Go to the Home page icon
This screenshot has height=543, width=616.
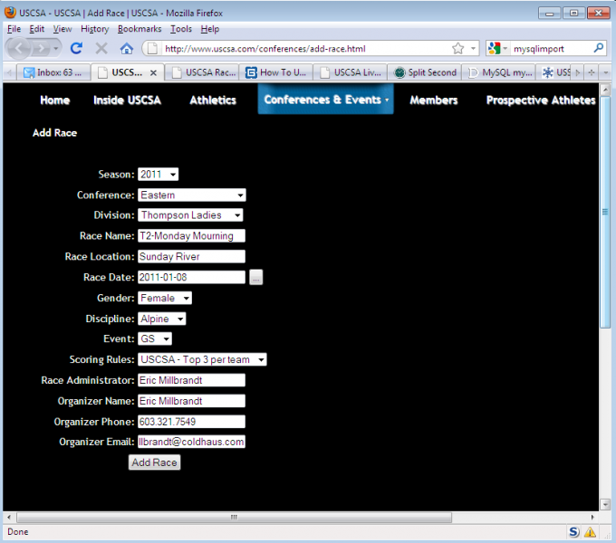pyautogui.click(x=127, y=48)
